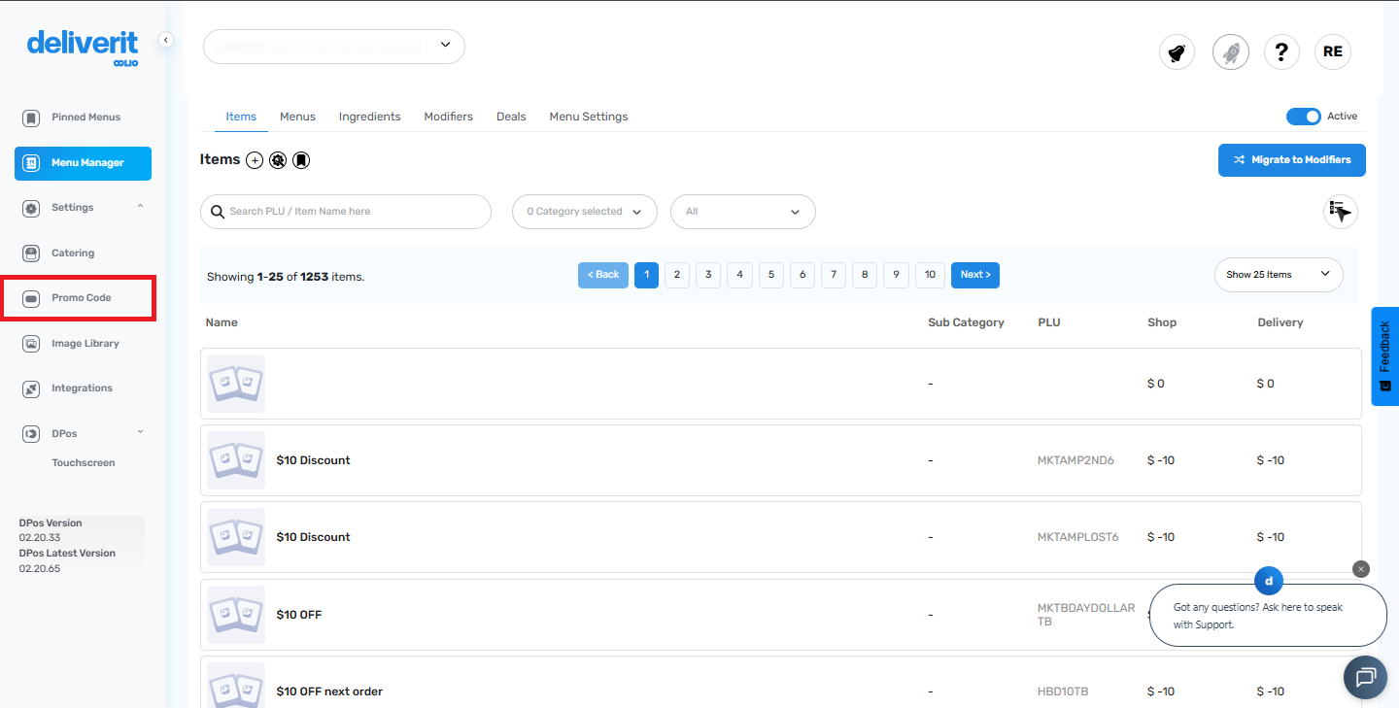Image resolution: width=1399 pixels, height=708 pixels.
Task: Click the Search PLU / Item Name field
Action: pyautogui.click(x=345, y=211)
